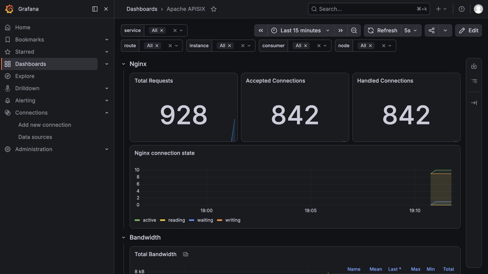Open Drilldown in sidebar
Viewport: 488px width, 274px height.
coord(27,88)
